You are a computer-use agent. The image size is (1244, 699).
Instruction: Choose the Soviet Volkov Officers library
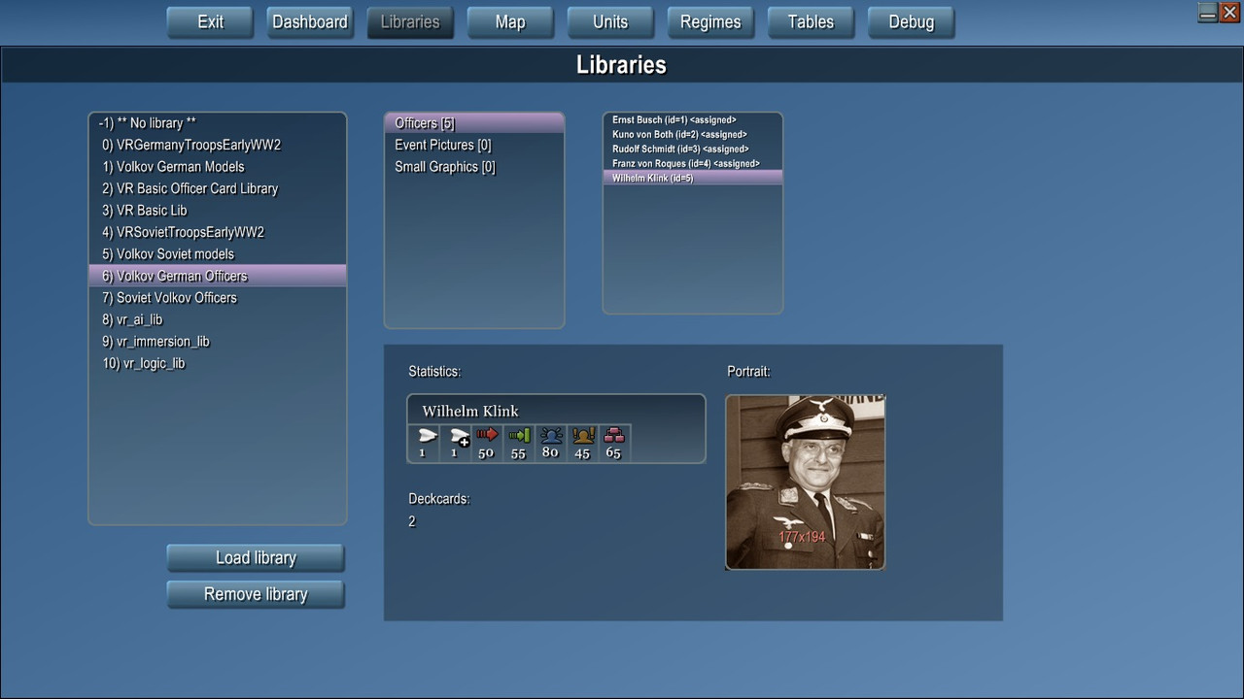pos(218,298)
